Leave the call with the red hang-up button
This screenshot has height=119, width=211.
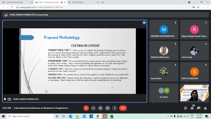click(123, 108)
